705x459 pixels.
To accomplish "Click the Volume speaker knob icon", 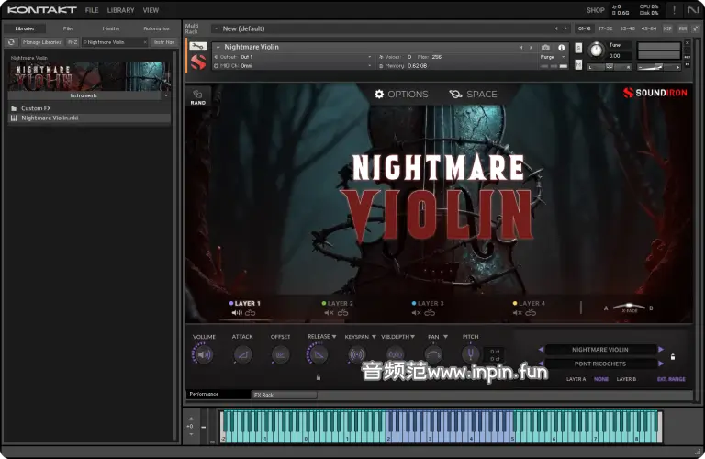I will coord(204,354).
